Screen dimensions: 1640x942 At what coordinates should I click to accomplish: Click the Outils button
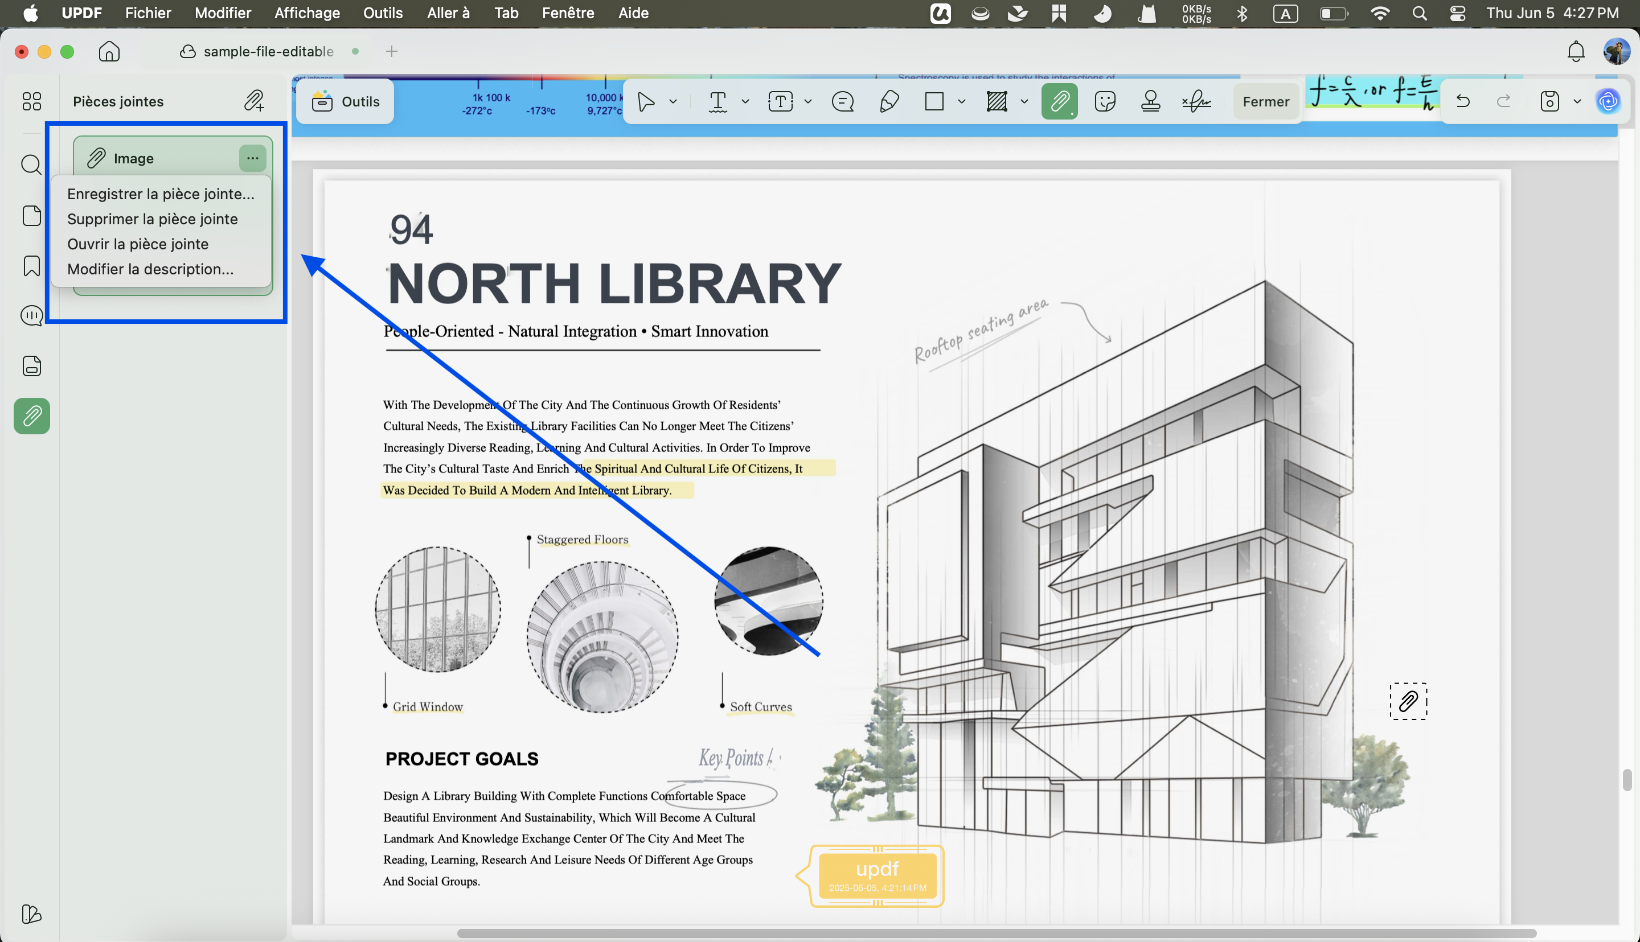click(345, 101)
